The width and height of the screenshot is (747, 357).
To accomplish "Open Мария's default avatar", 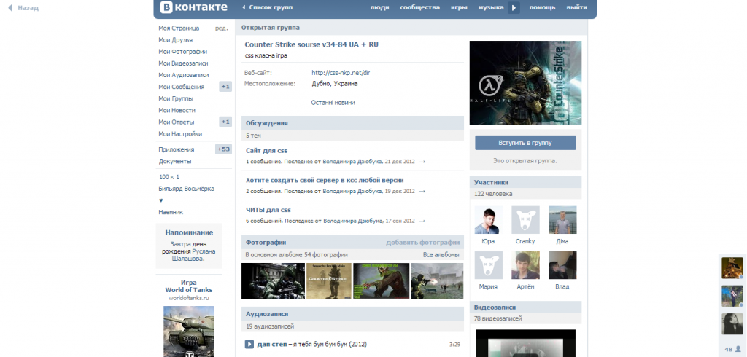I will 488,265.
